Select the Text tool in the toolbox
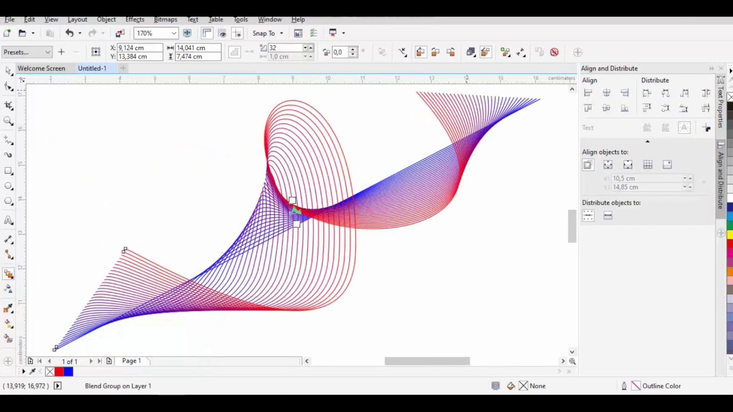Screen dimensions: 733x412 (x=9, y=220)
